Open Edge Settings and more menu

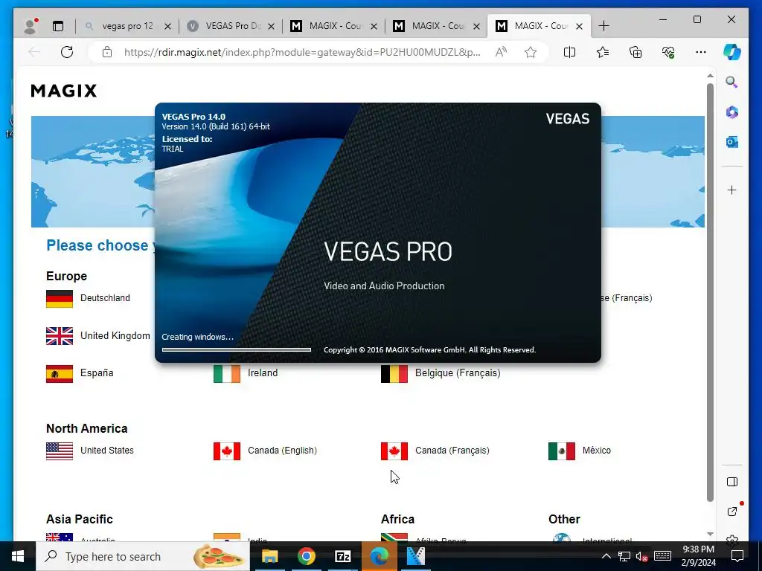click(701, 52)
